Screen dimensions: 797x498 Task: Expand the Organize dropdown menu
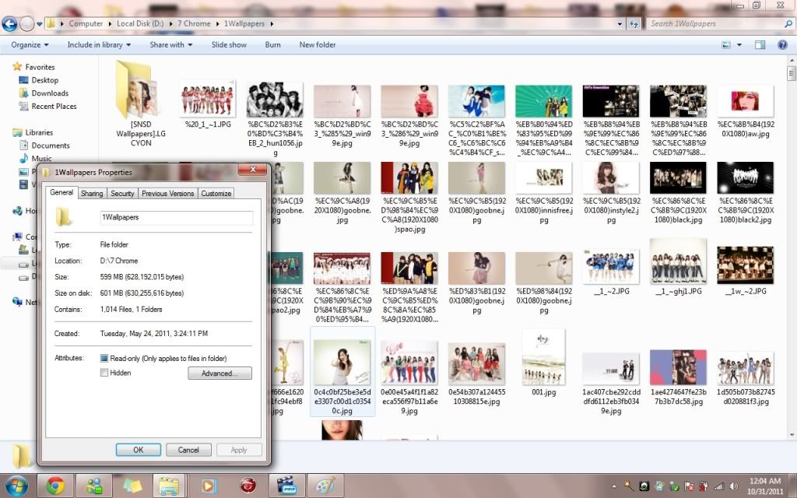pyautogui.click(x=30, y=45)
